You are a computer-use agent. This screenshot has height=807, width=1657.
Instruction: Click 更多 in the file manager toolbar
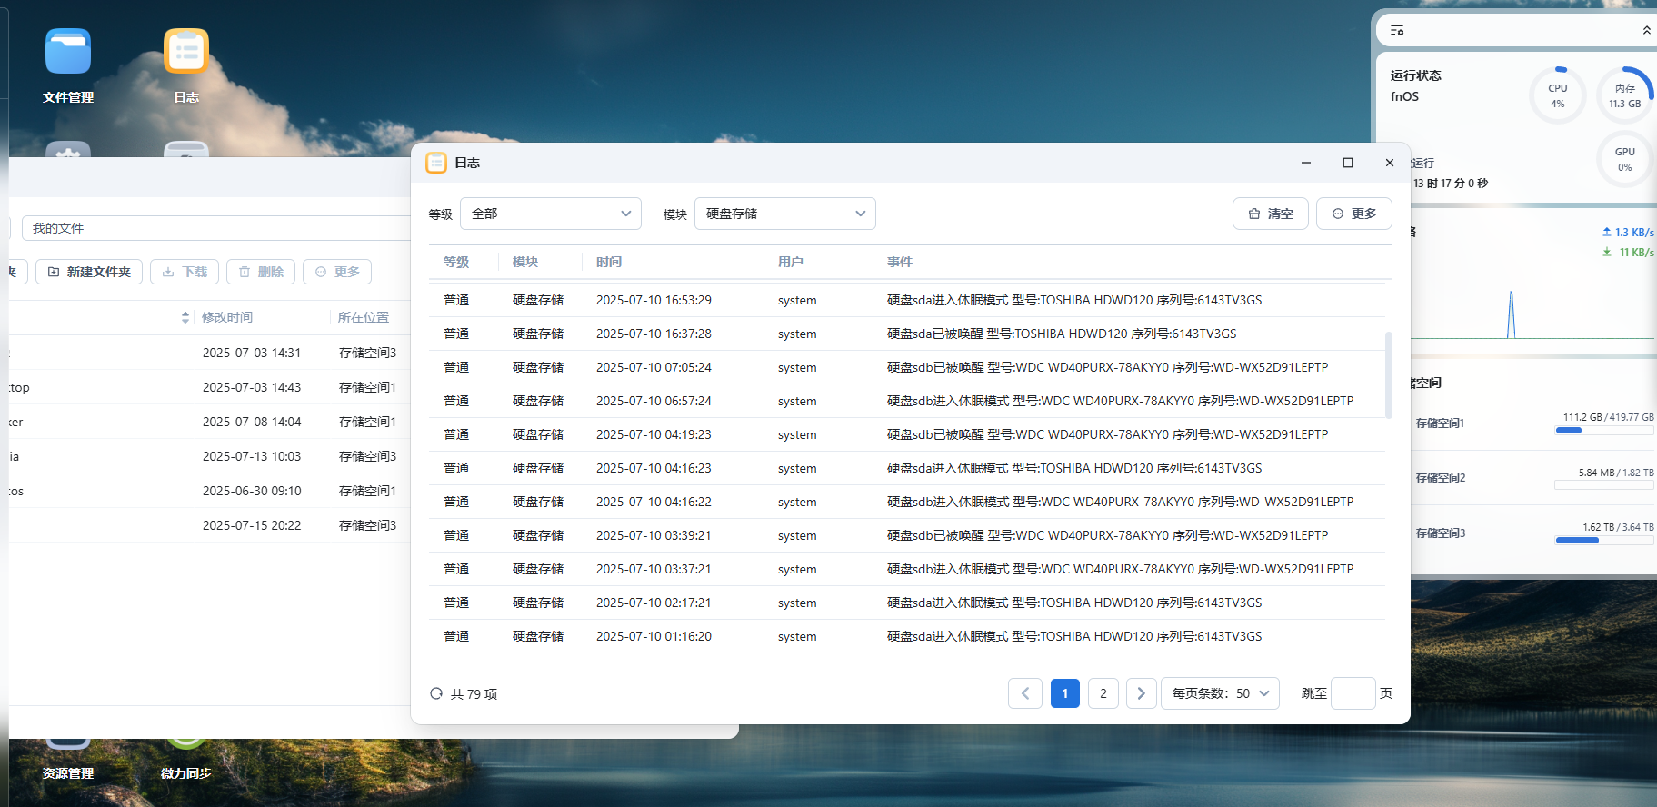pos(337,272)
